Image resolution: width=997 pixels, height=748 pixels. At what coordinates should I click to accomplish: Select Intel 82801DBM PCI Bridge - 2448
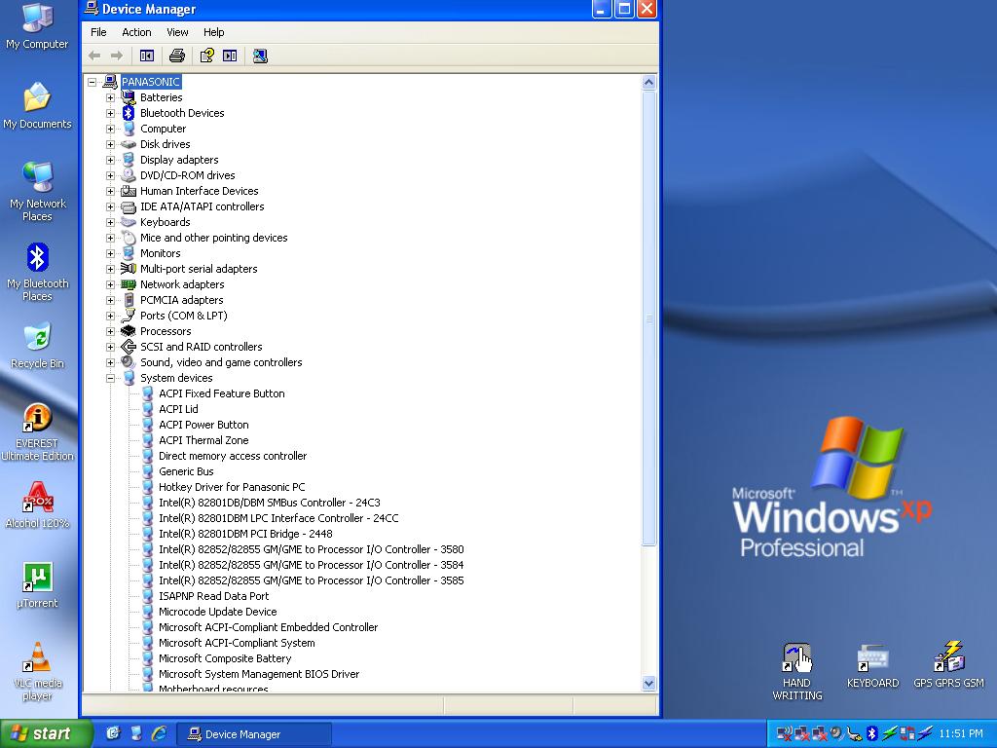tap(245, 534)
